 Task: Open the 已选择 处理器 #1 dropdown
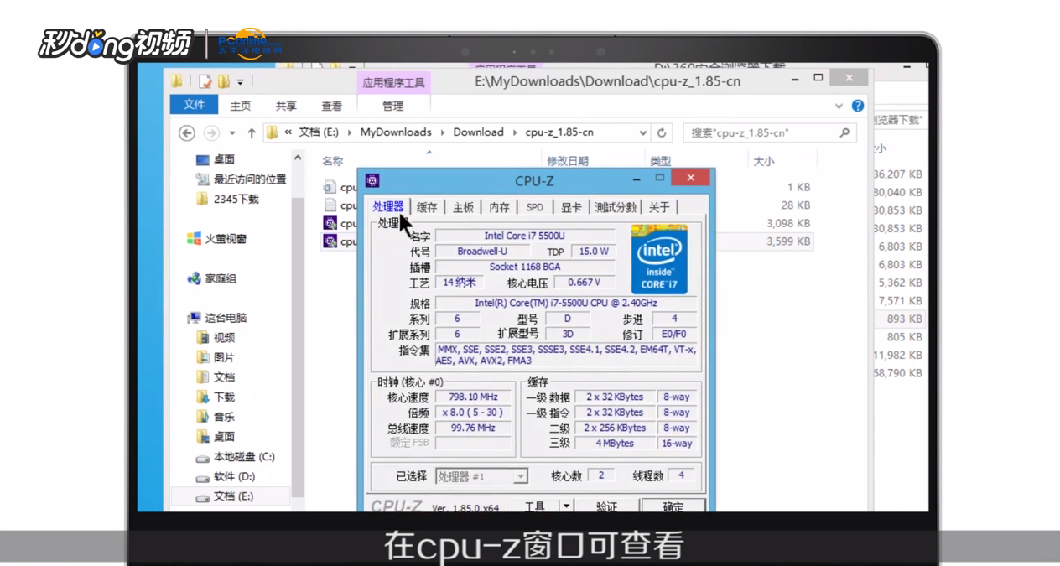point(481,476)
